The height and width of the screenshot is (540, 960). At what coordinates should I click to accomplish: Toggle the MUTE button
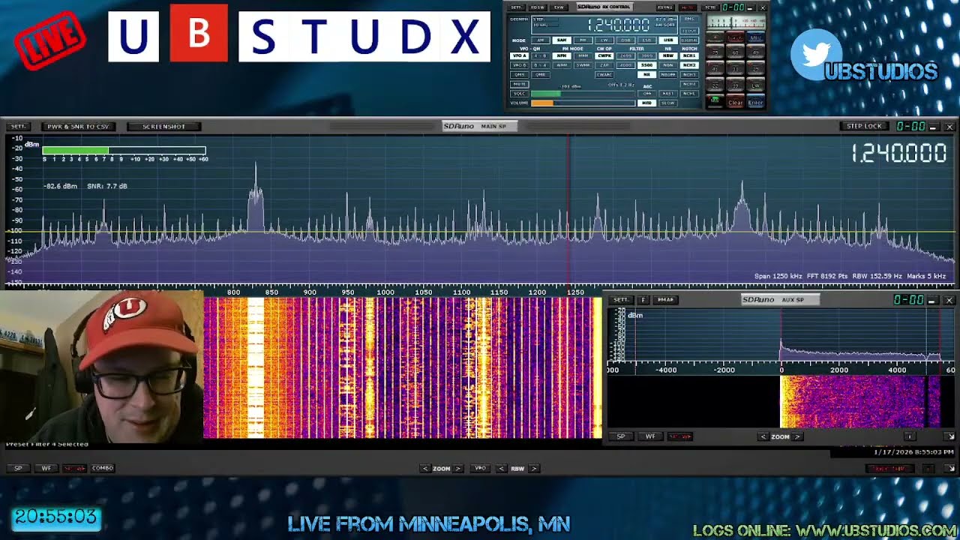point(519,84)
